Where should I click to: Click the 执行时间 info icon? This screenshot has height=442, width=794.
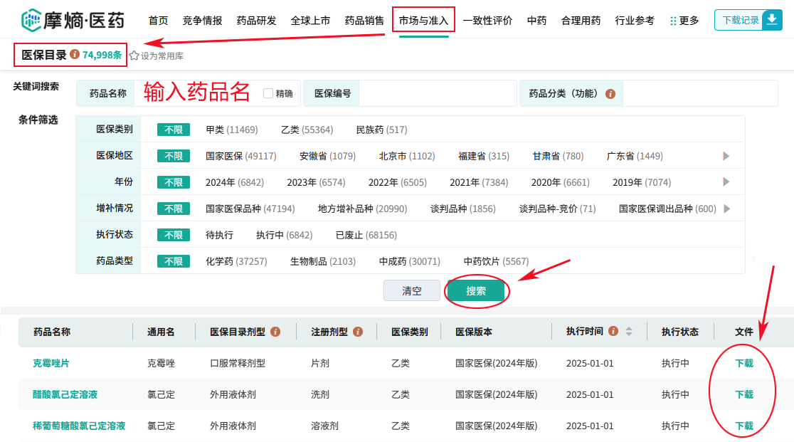613,330
